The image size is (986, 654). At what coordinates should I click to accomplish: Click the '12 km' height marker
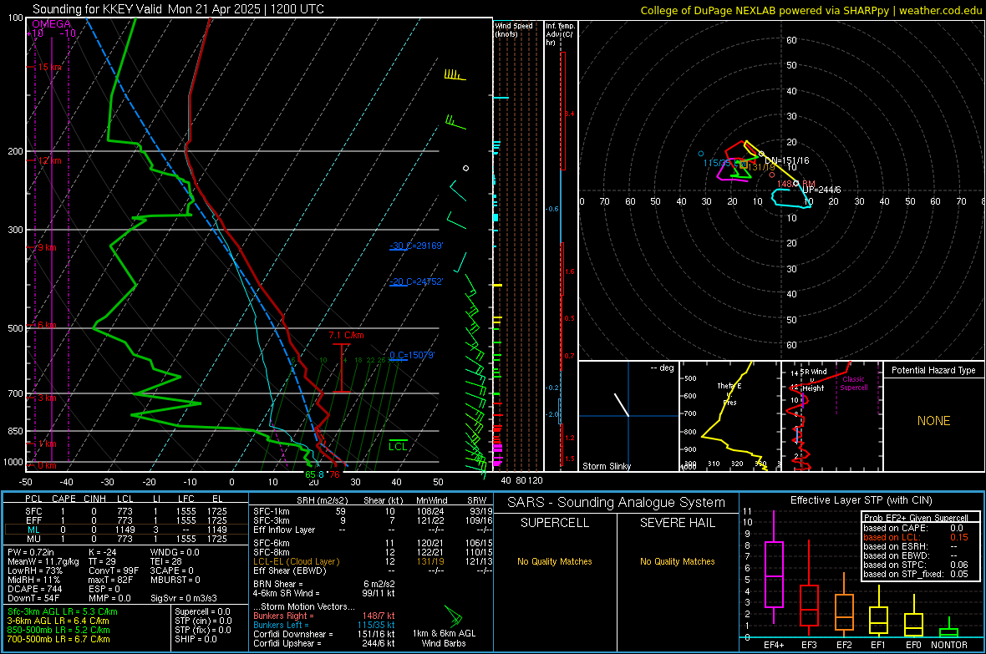[49, 160]
